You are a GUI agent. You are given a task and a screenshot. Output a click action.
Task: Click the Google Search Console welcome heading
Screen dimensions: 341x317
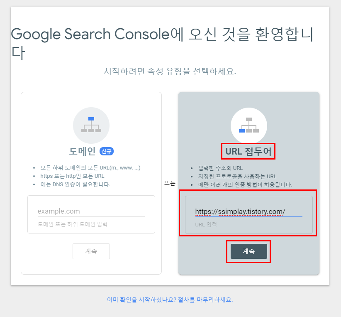[x=162, y=43]
